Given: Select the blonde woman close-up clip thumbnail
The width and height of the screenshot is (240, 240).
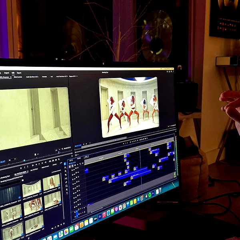Looking at the screenshot, I should click(51, 182).
